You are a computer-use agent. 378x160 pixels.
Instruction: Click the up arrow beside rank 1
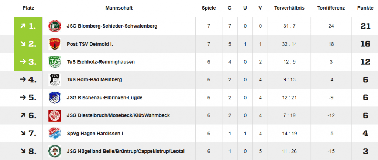(23, 26)
